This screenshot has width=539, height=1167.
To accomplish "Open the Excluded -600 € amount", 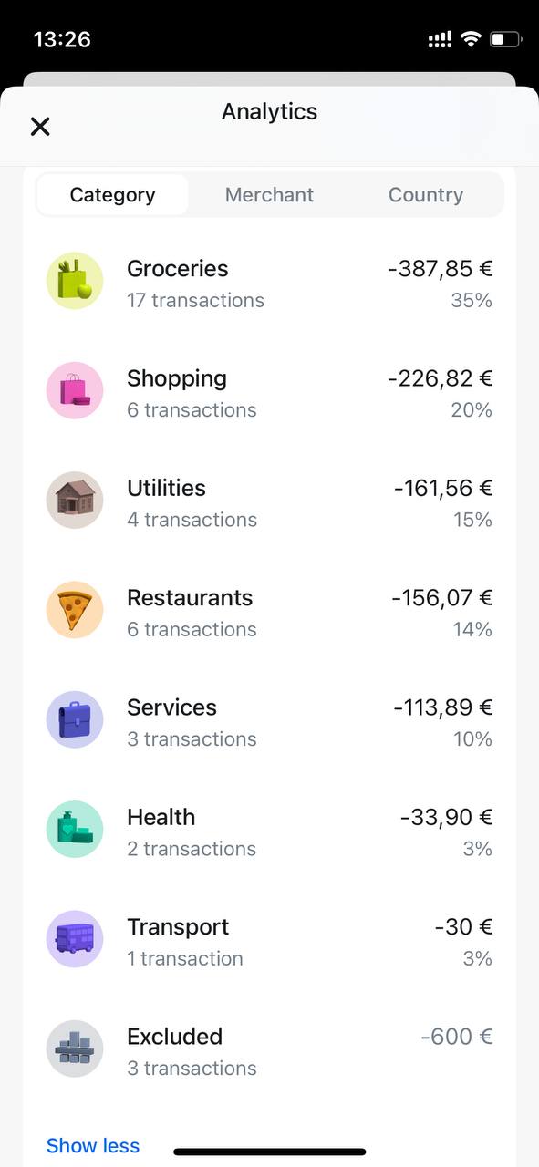I will (457, 1037).
